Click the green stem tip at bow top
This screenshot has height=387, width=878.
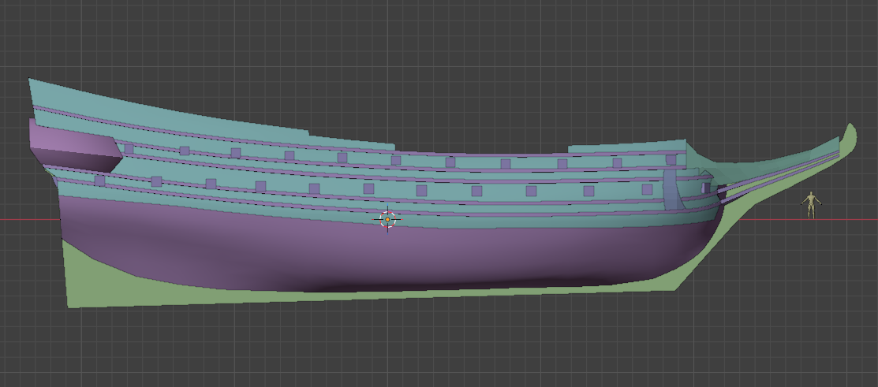[850, 132]
